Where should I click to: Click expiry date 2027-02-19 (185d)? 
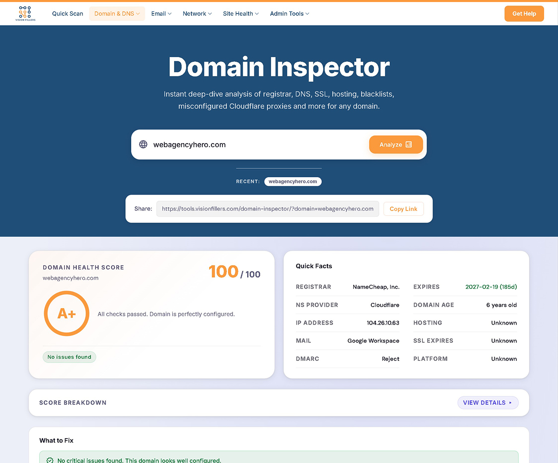tap(491, 287)
